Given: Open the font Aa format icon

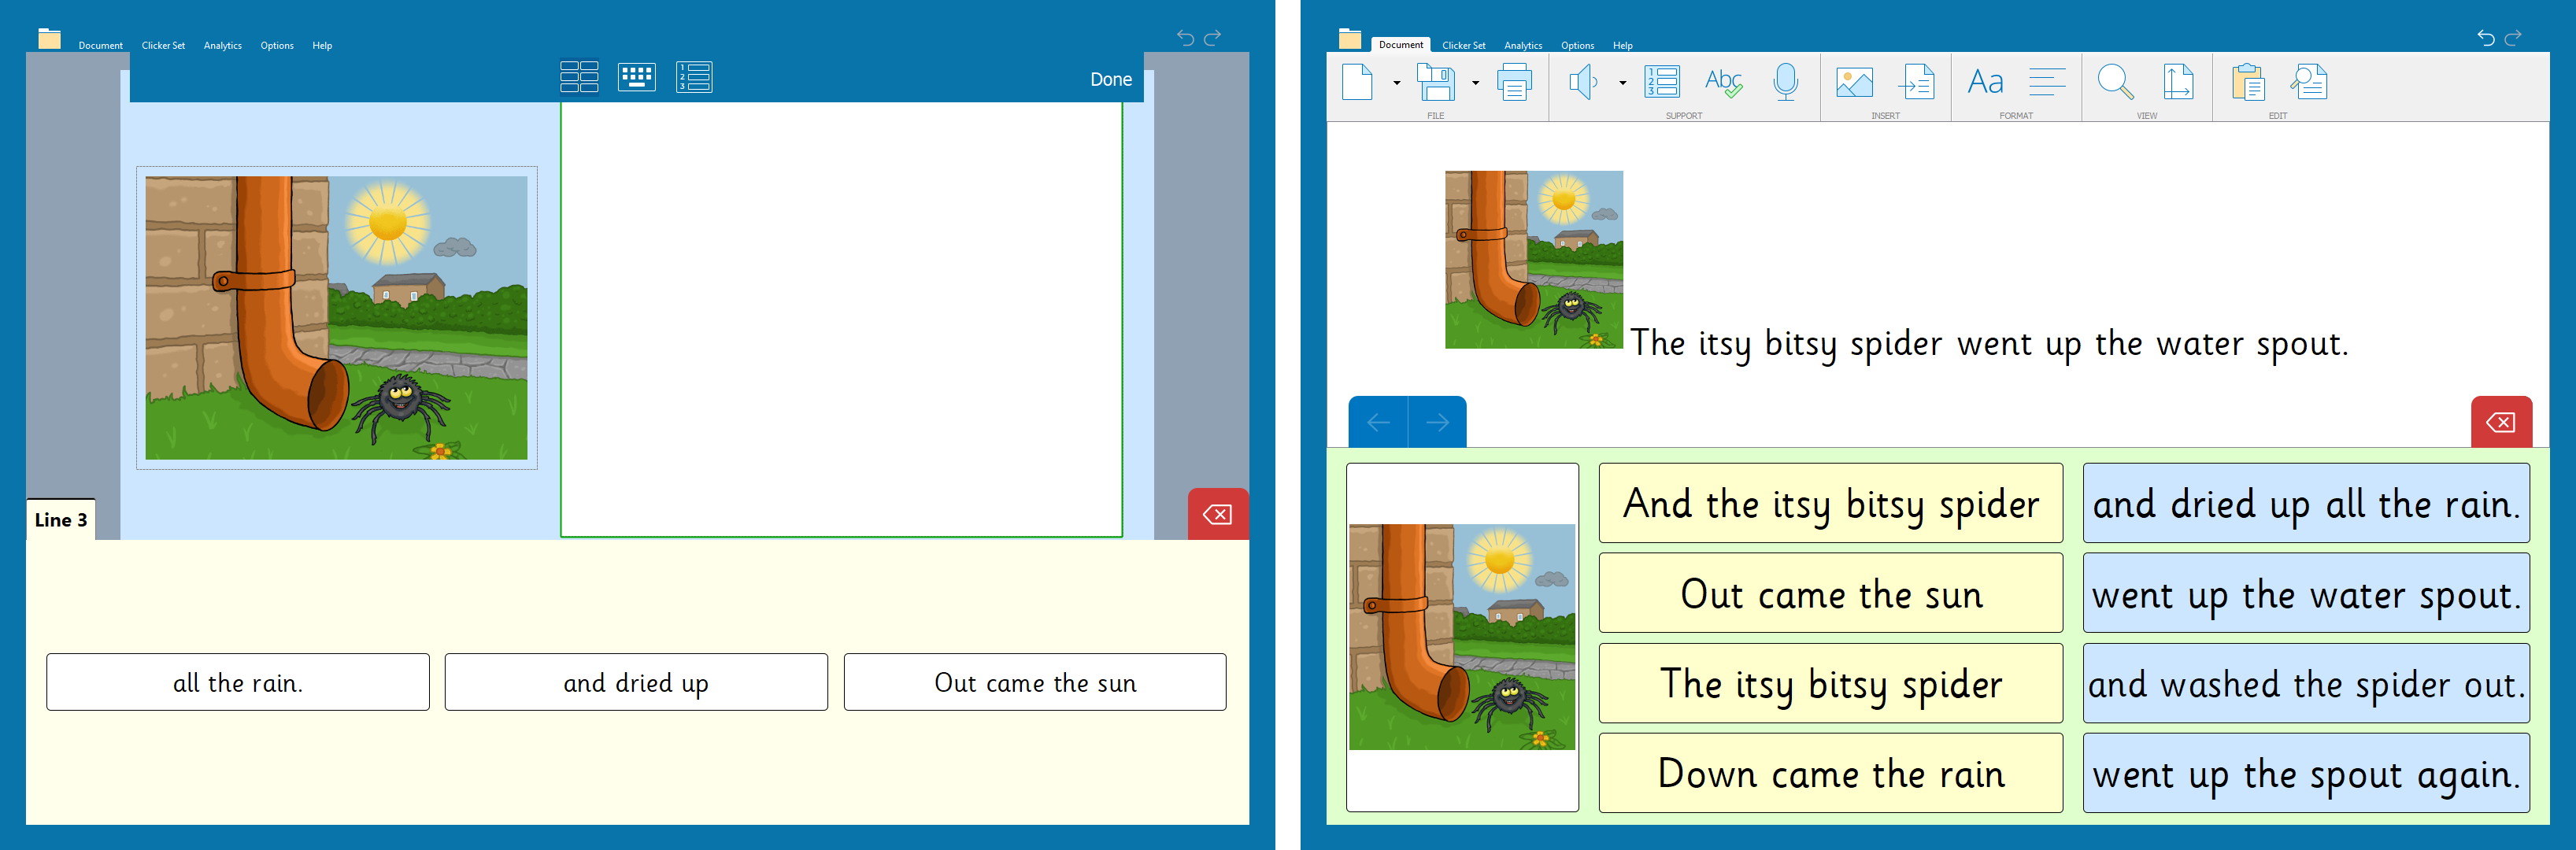Looking at the screenshot, I should 1985,82.
